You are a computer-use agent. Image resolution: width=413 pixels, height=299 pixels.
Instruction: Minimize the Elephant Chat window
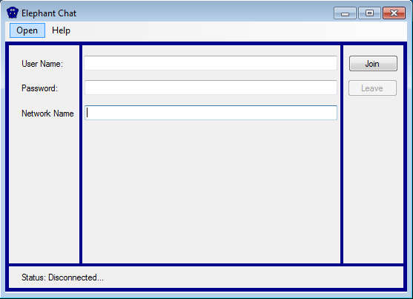[x=345, y=13]
